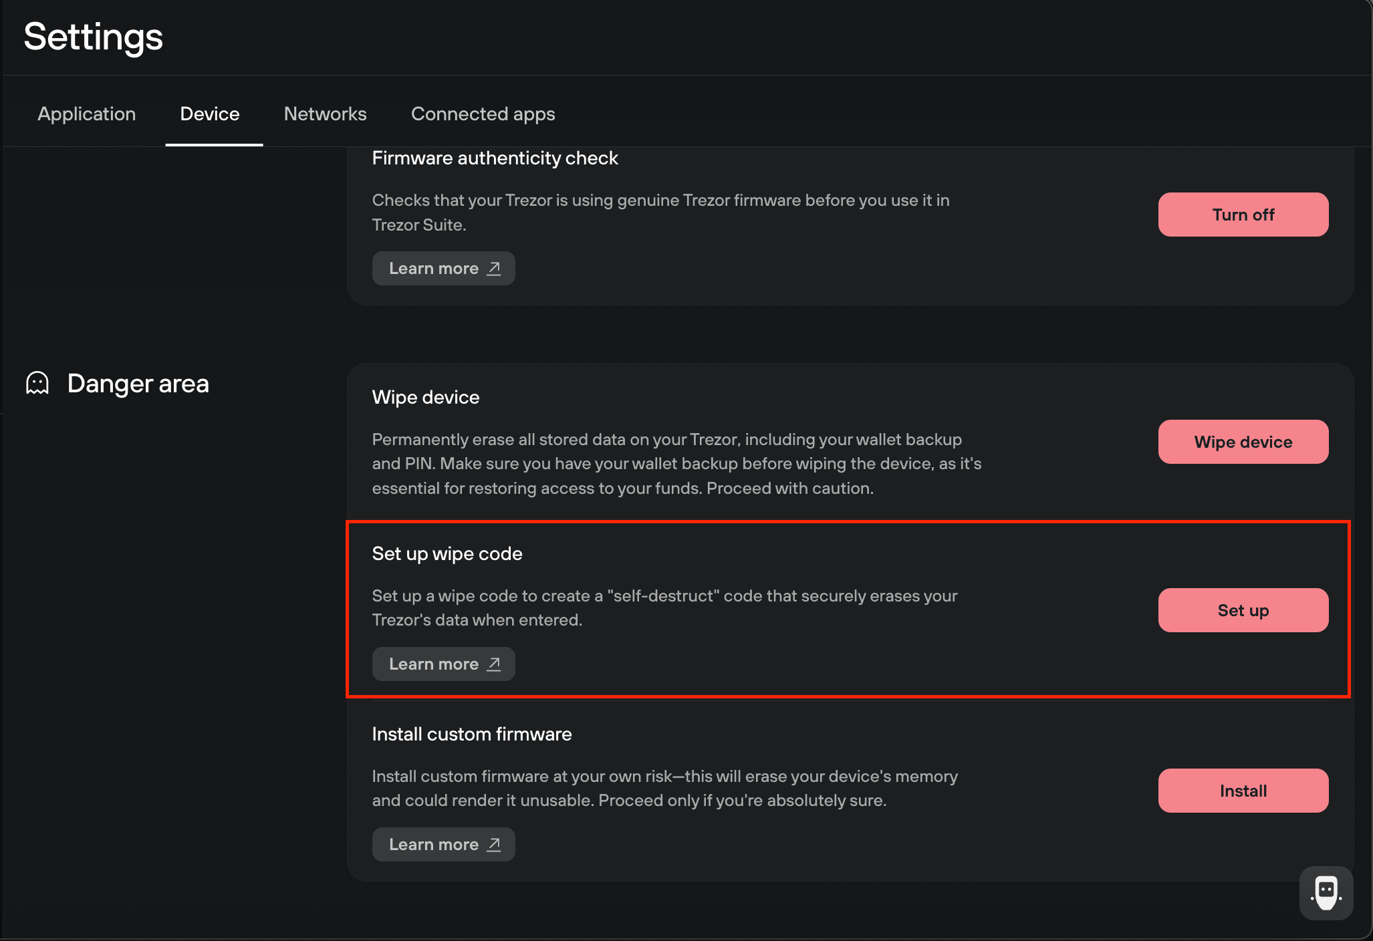Turn off firmware authenticity check
The image size is (1373, 941).
pos(1243,215)
